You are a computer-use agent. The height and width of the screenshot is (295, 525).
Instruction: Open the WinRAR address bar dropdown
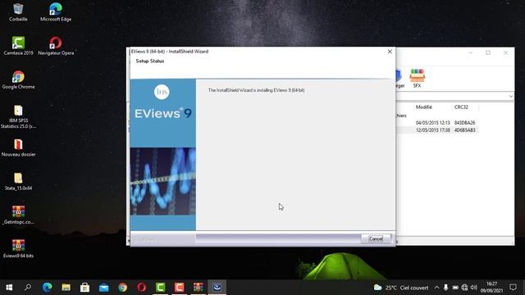[x=510, y=97]
